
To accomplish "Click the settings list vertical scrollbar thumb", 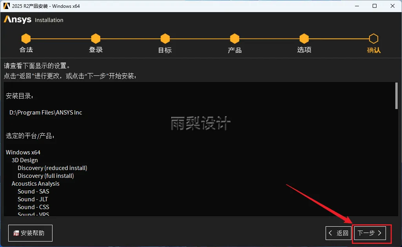I will click(397, 96).
